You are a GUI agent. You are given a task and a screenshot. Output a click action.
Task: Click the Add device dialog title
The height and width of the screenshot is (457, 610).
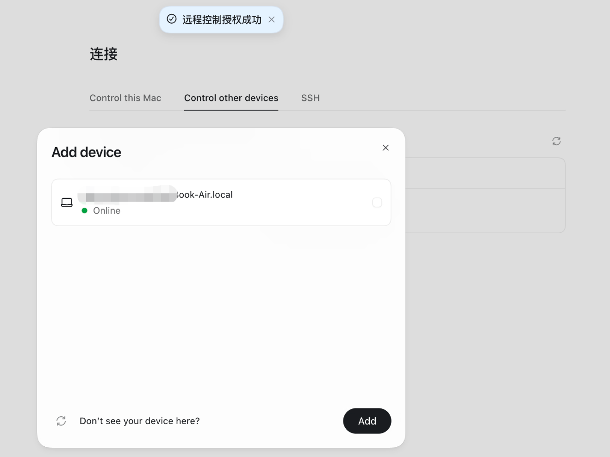point(87,152)
